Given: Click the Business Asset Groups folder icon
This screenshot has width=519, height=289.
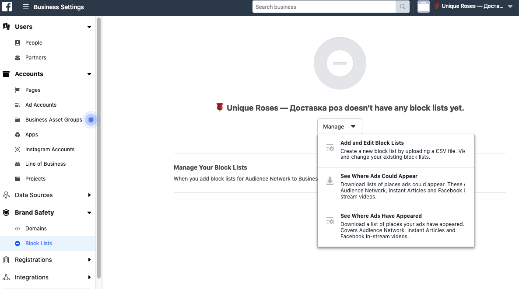Looking at the screenshot, I should tap(18, 120).
